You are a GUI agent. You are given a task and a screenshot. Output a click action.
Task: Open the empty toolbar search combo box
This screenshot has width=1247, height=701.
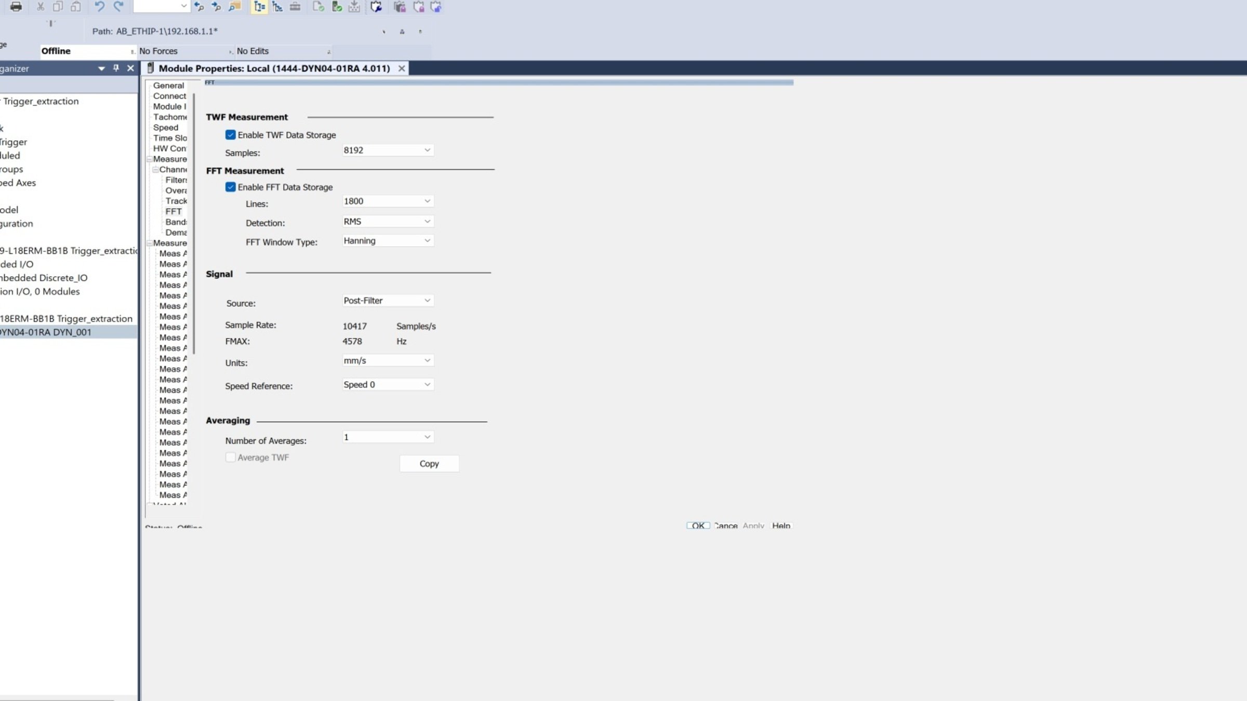coord(161,6)
